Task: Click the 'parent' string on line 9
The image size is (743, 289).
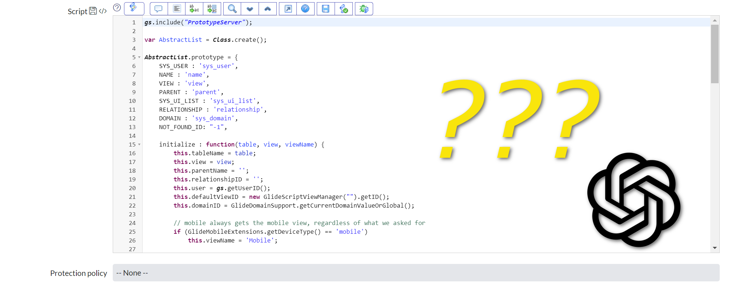Action: [206, 92]
